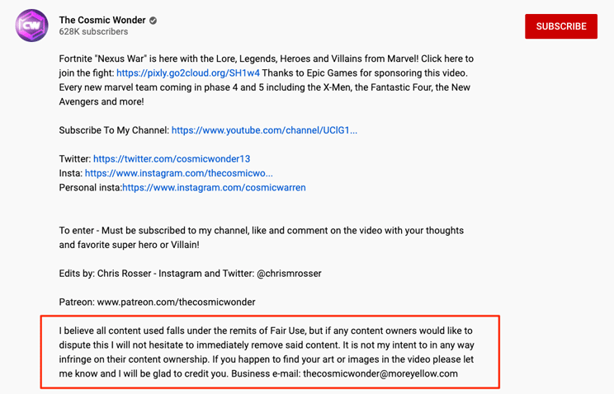614x394 pixels.
Task: Open the thecosmicwo... Instagram link
Action: pyautogui.click(x=178, y=173)
